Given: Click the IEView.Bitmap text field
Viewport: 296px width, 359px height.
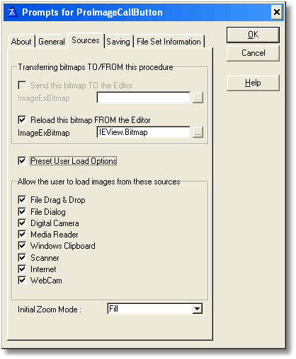Looking at the screenshot, I should click(x=144, y=132).
